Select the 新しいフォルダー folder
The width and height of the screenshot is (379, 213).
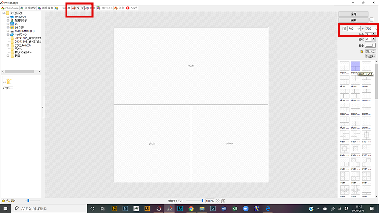(23, 52)
